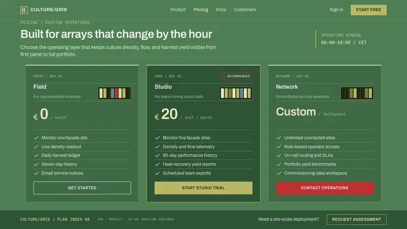The height and width of the screenshot is (229, 407).
Task: Click 'PRICING / REACTOR OPERATIONS' breadcrumb
Action: pyautogui.click(x=55, y=22)
